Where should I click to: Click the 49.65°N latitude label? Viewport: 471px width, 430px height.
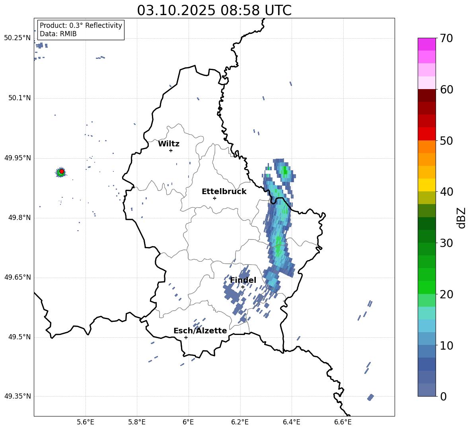click(x=18, y=277)
